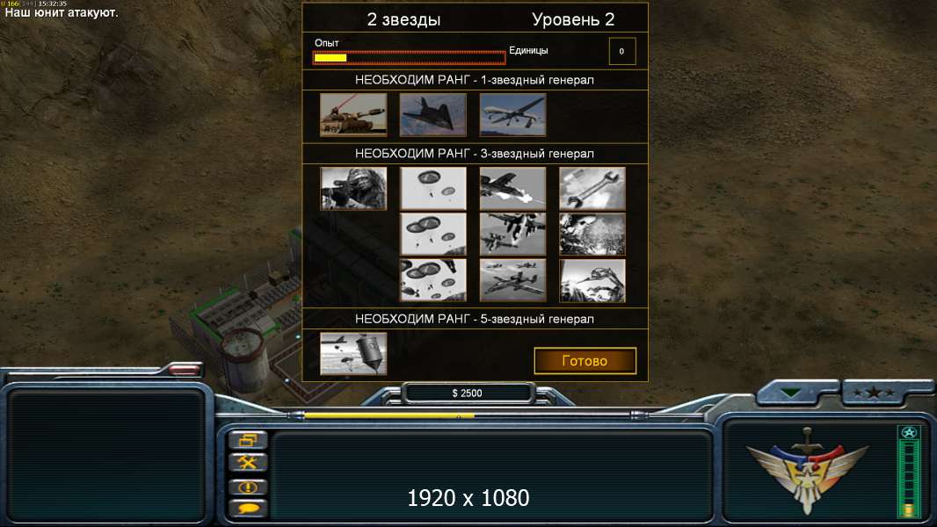The height and width of the screenshot is (527, 937).
Task: Open the command bar options button
Action: [247, 440]
